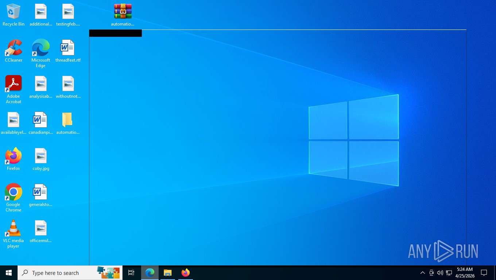Select the VLC media player shortcut
The width and height of the screenshot is (496, 280).
coord(13,234)
